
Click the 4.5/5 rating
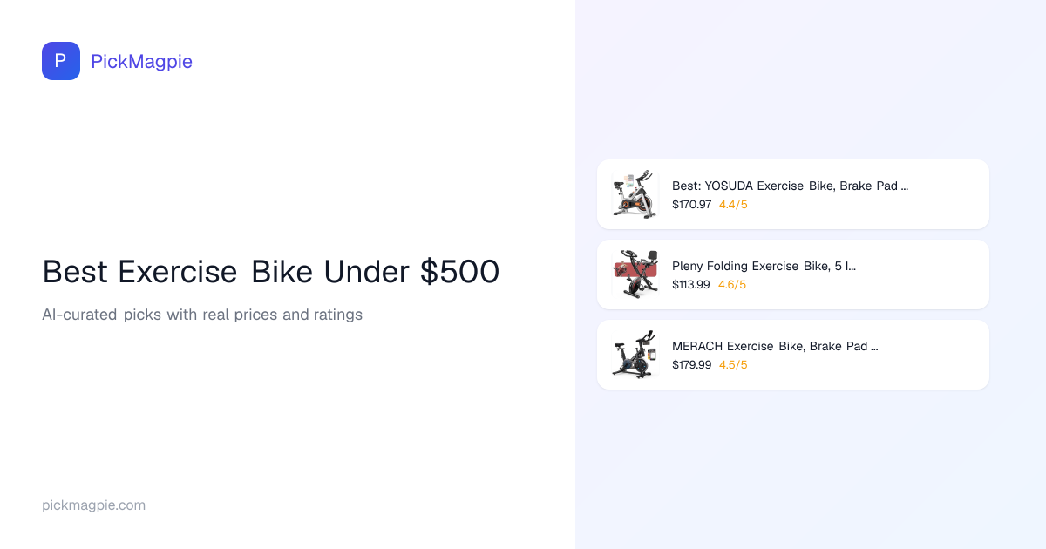[733, 365]
